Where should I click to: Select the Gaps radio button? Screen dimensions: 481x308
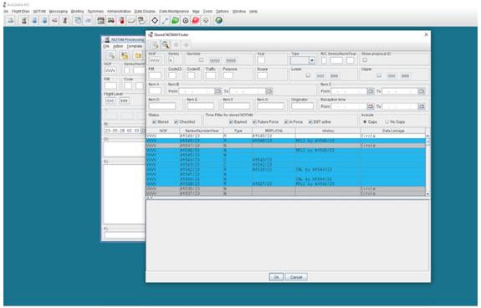coord(365,122)
